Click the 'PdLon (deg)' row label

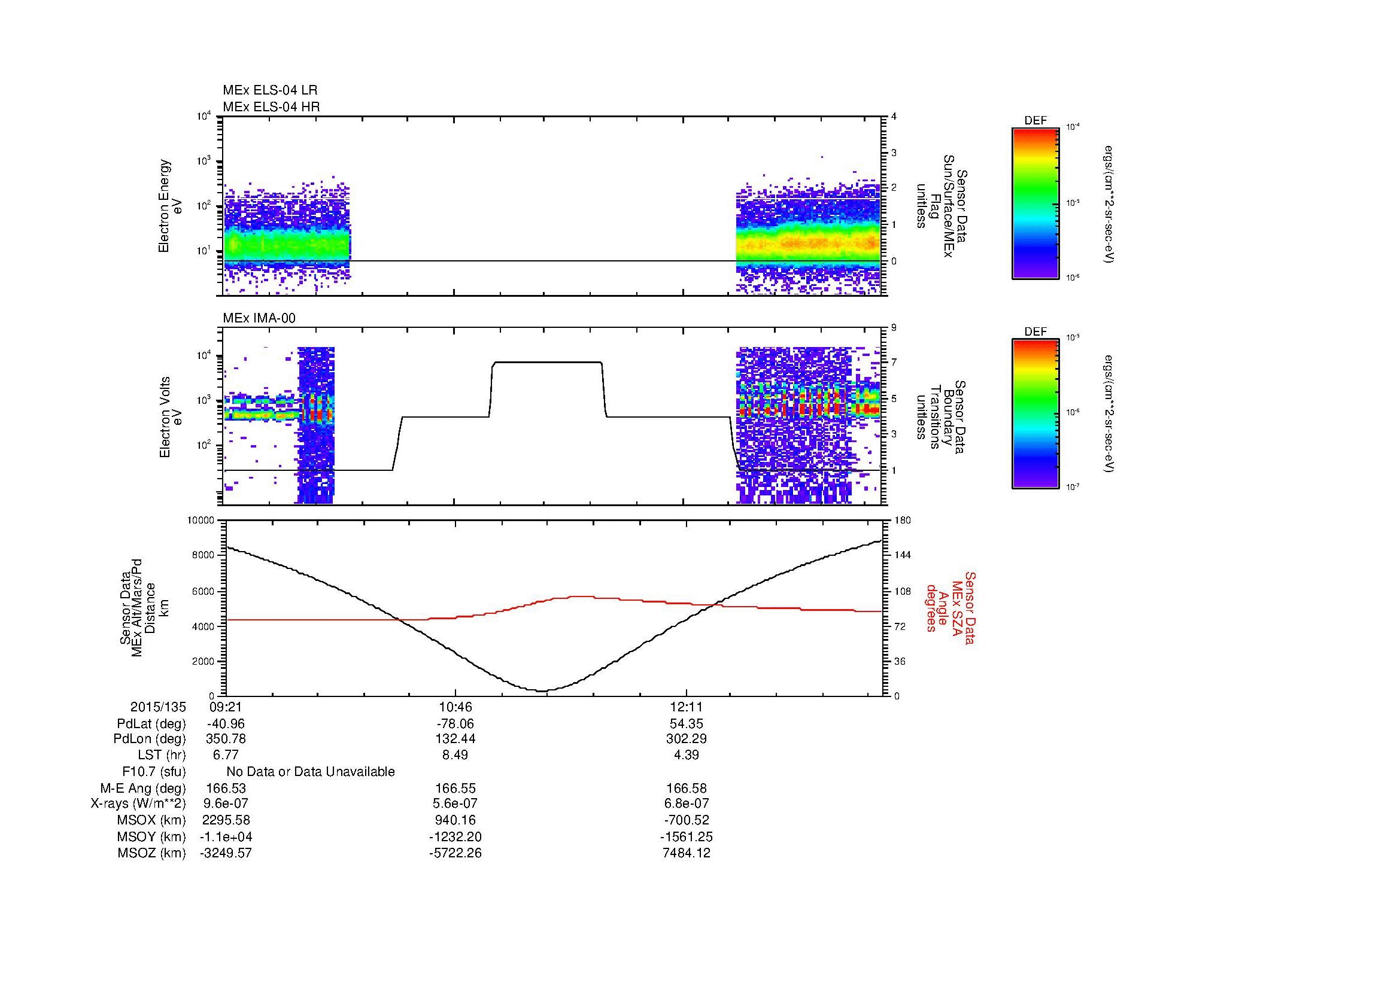pos(150,739)
